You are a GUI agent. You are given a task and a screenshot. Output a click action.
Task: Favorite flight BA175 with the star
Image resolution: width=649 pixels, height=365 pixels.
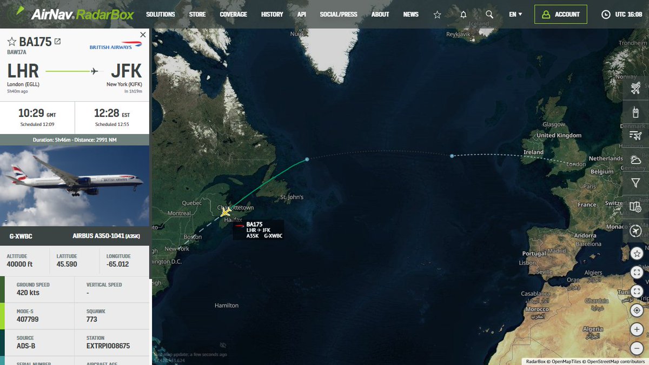click(x=11, y=42)
